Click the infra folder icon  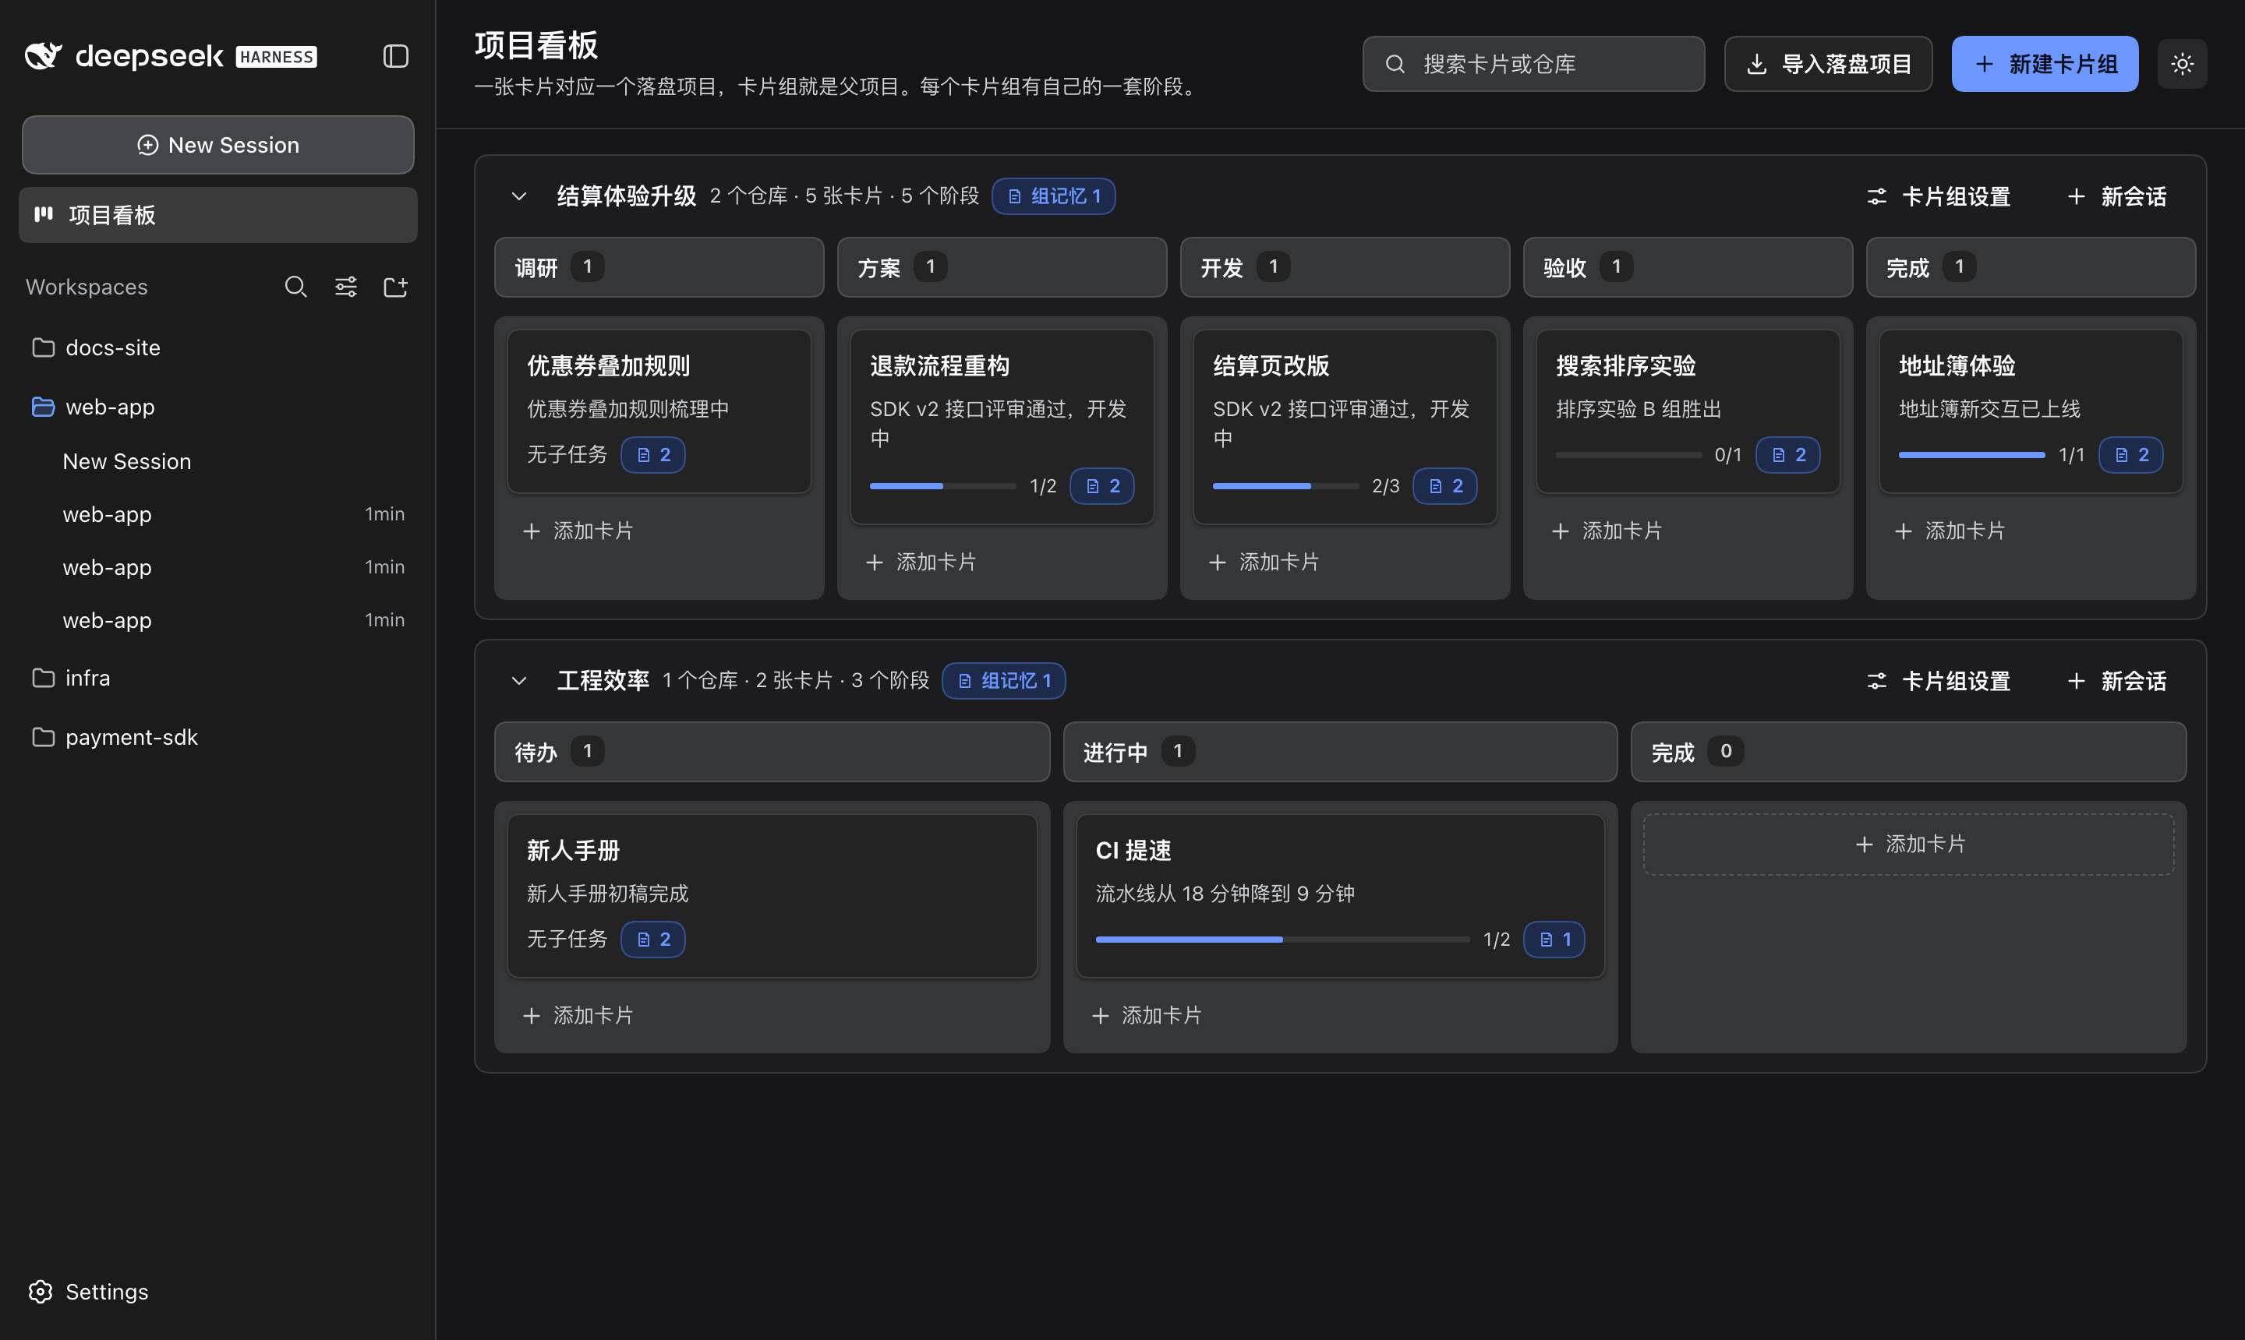coord(42,678)
